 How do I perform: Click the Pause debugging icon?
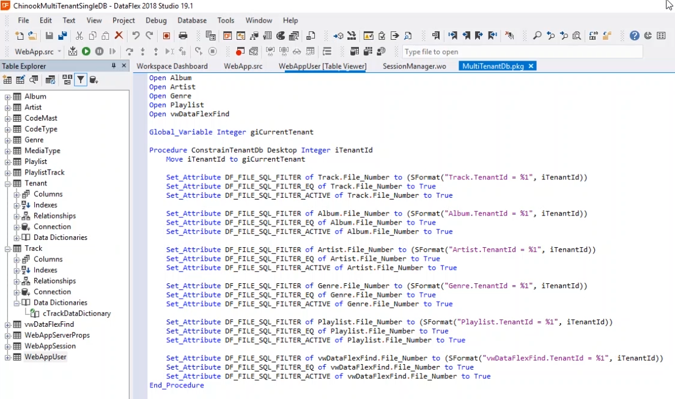click(99, 51)
